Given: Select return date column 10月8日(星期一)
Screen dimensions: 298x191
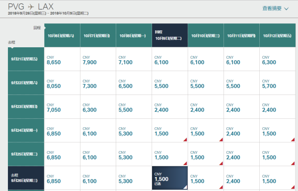Looking at the screenshot, I should [x=134, y=35].
